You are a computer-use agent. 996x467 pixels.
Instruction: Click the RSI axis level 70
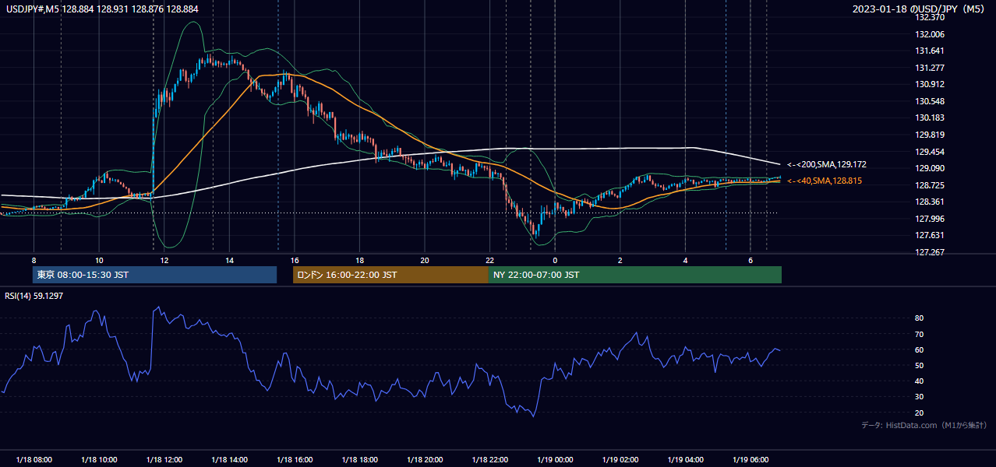919,334
